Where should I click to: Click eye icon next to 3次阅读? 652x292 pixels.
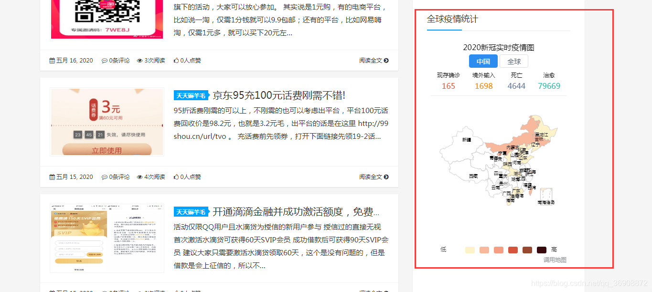tap(140, 61)
